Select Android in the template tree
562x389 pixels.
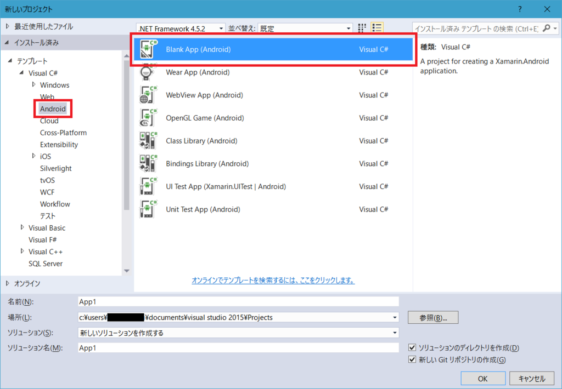click(53, 109)
